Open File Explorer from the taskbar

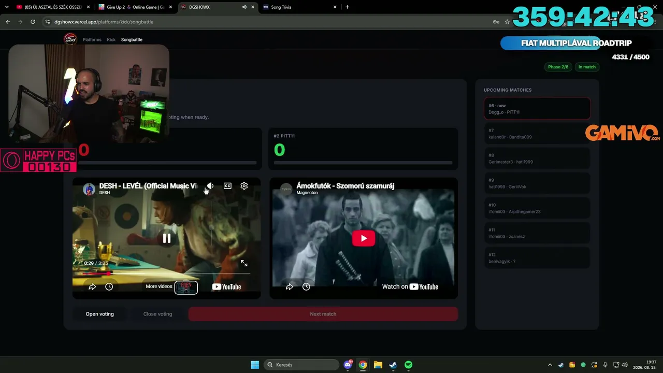click(x=378, y=365)
